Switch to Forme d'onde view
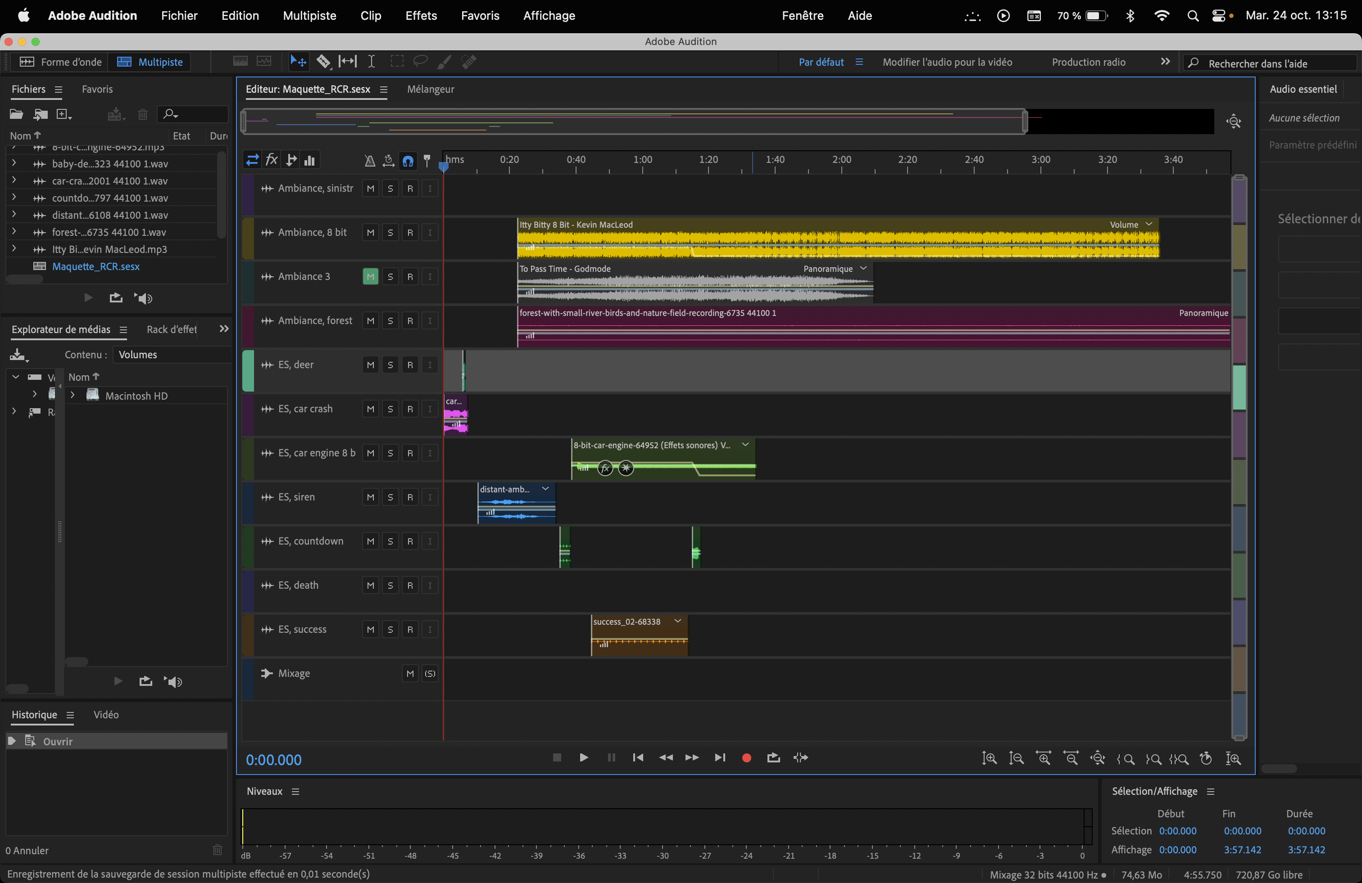The image size is (1362, 883). (61, 62)
